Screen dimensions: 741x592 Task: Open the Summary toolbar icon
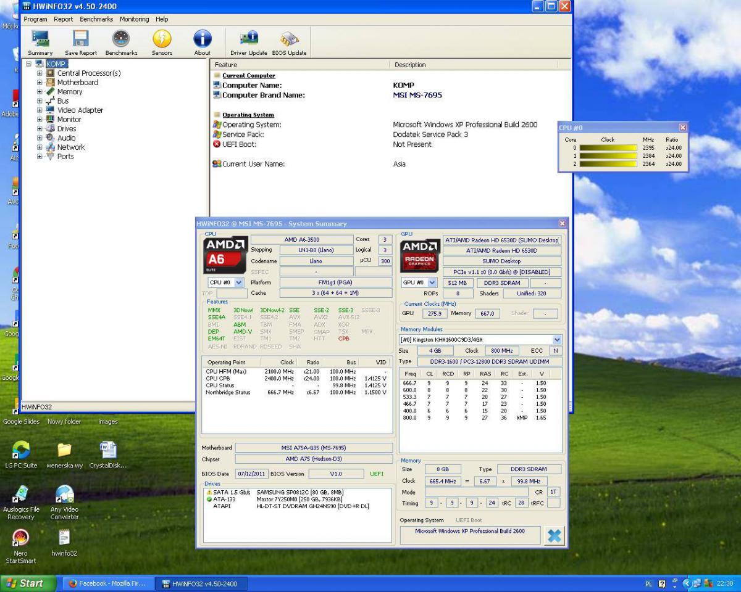pos(40,43)
